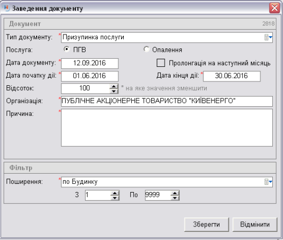Click the app icon in title bar
The image size is (283, 240).
[6, 8]
